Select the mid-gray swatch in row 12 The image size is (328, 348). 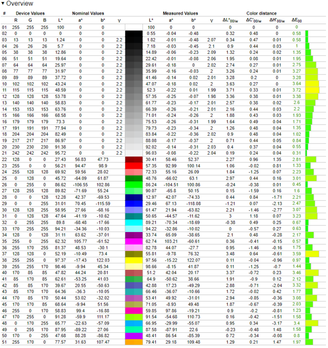click(134, 96)
